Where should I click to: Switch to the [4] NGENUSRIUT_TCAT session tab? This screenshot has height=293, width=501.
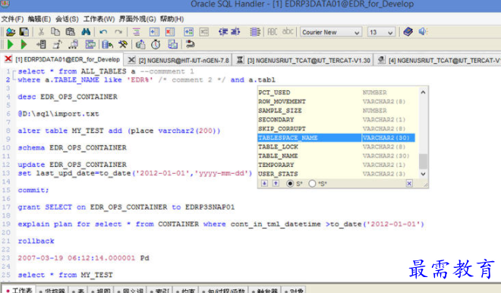tap(438, 60)
